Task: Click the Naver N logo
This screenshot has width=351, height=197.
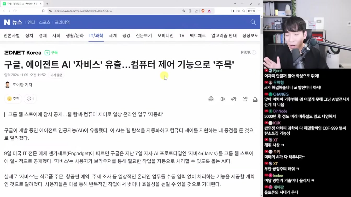Action: point(7,22)
